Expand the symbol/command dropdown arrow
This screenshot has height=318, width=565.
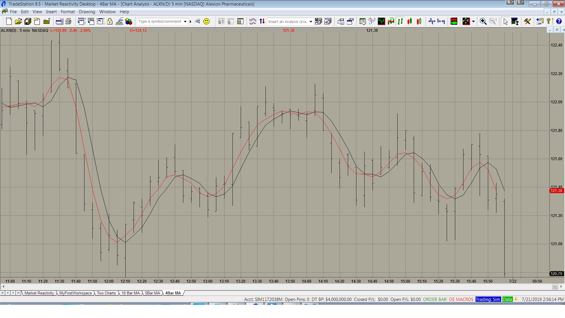pos(185,21)
